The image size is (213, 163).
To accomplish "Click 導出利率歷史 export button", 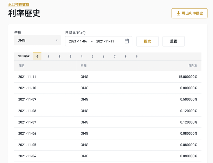I will point(189,13).
